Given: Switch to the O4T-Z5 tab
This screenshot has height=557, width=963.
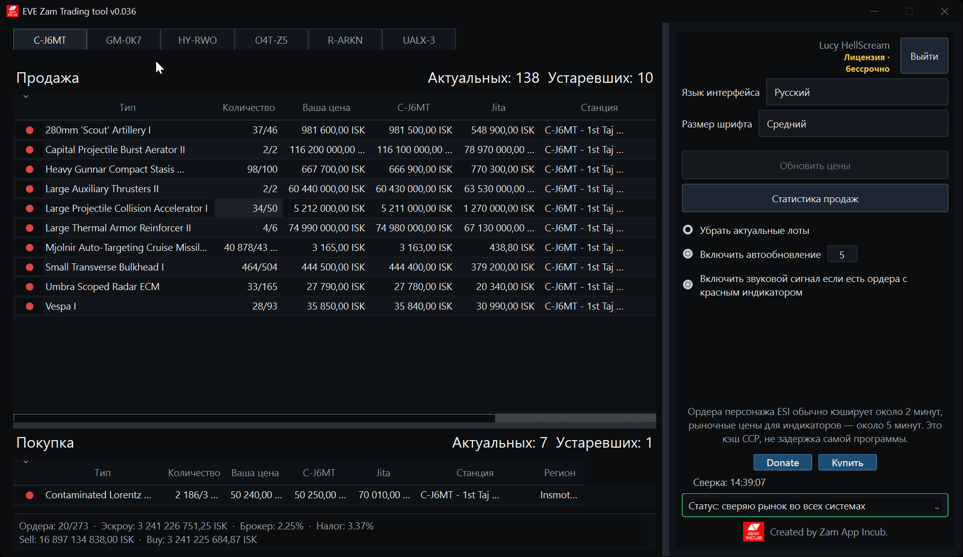Looking at the screenshot, I should pos(271,40).
